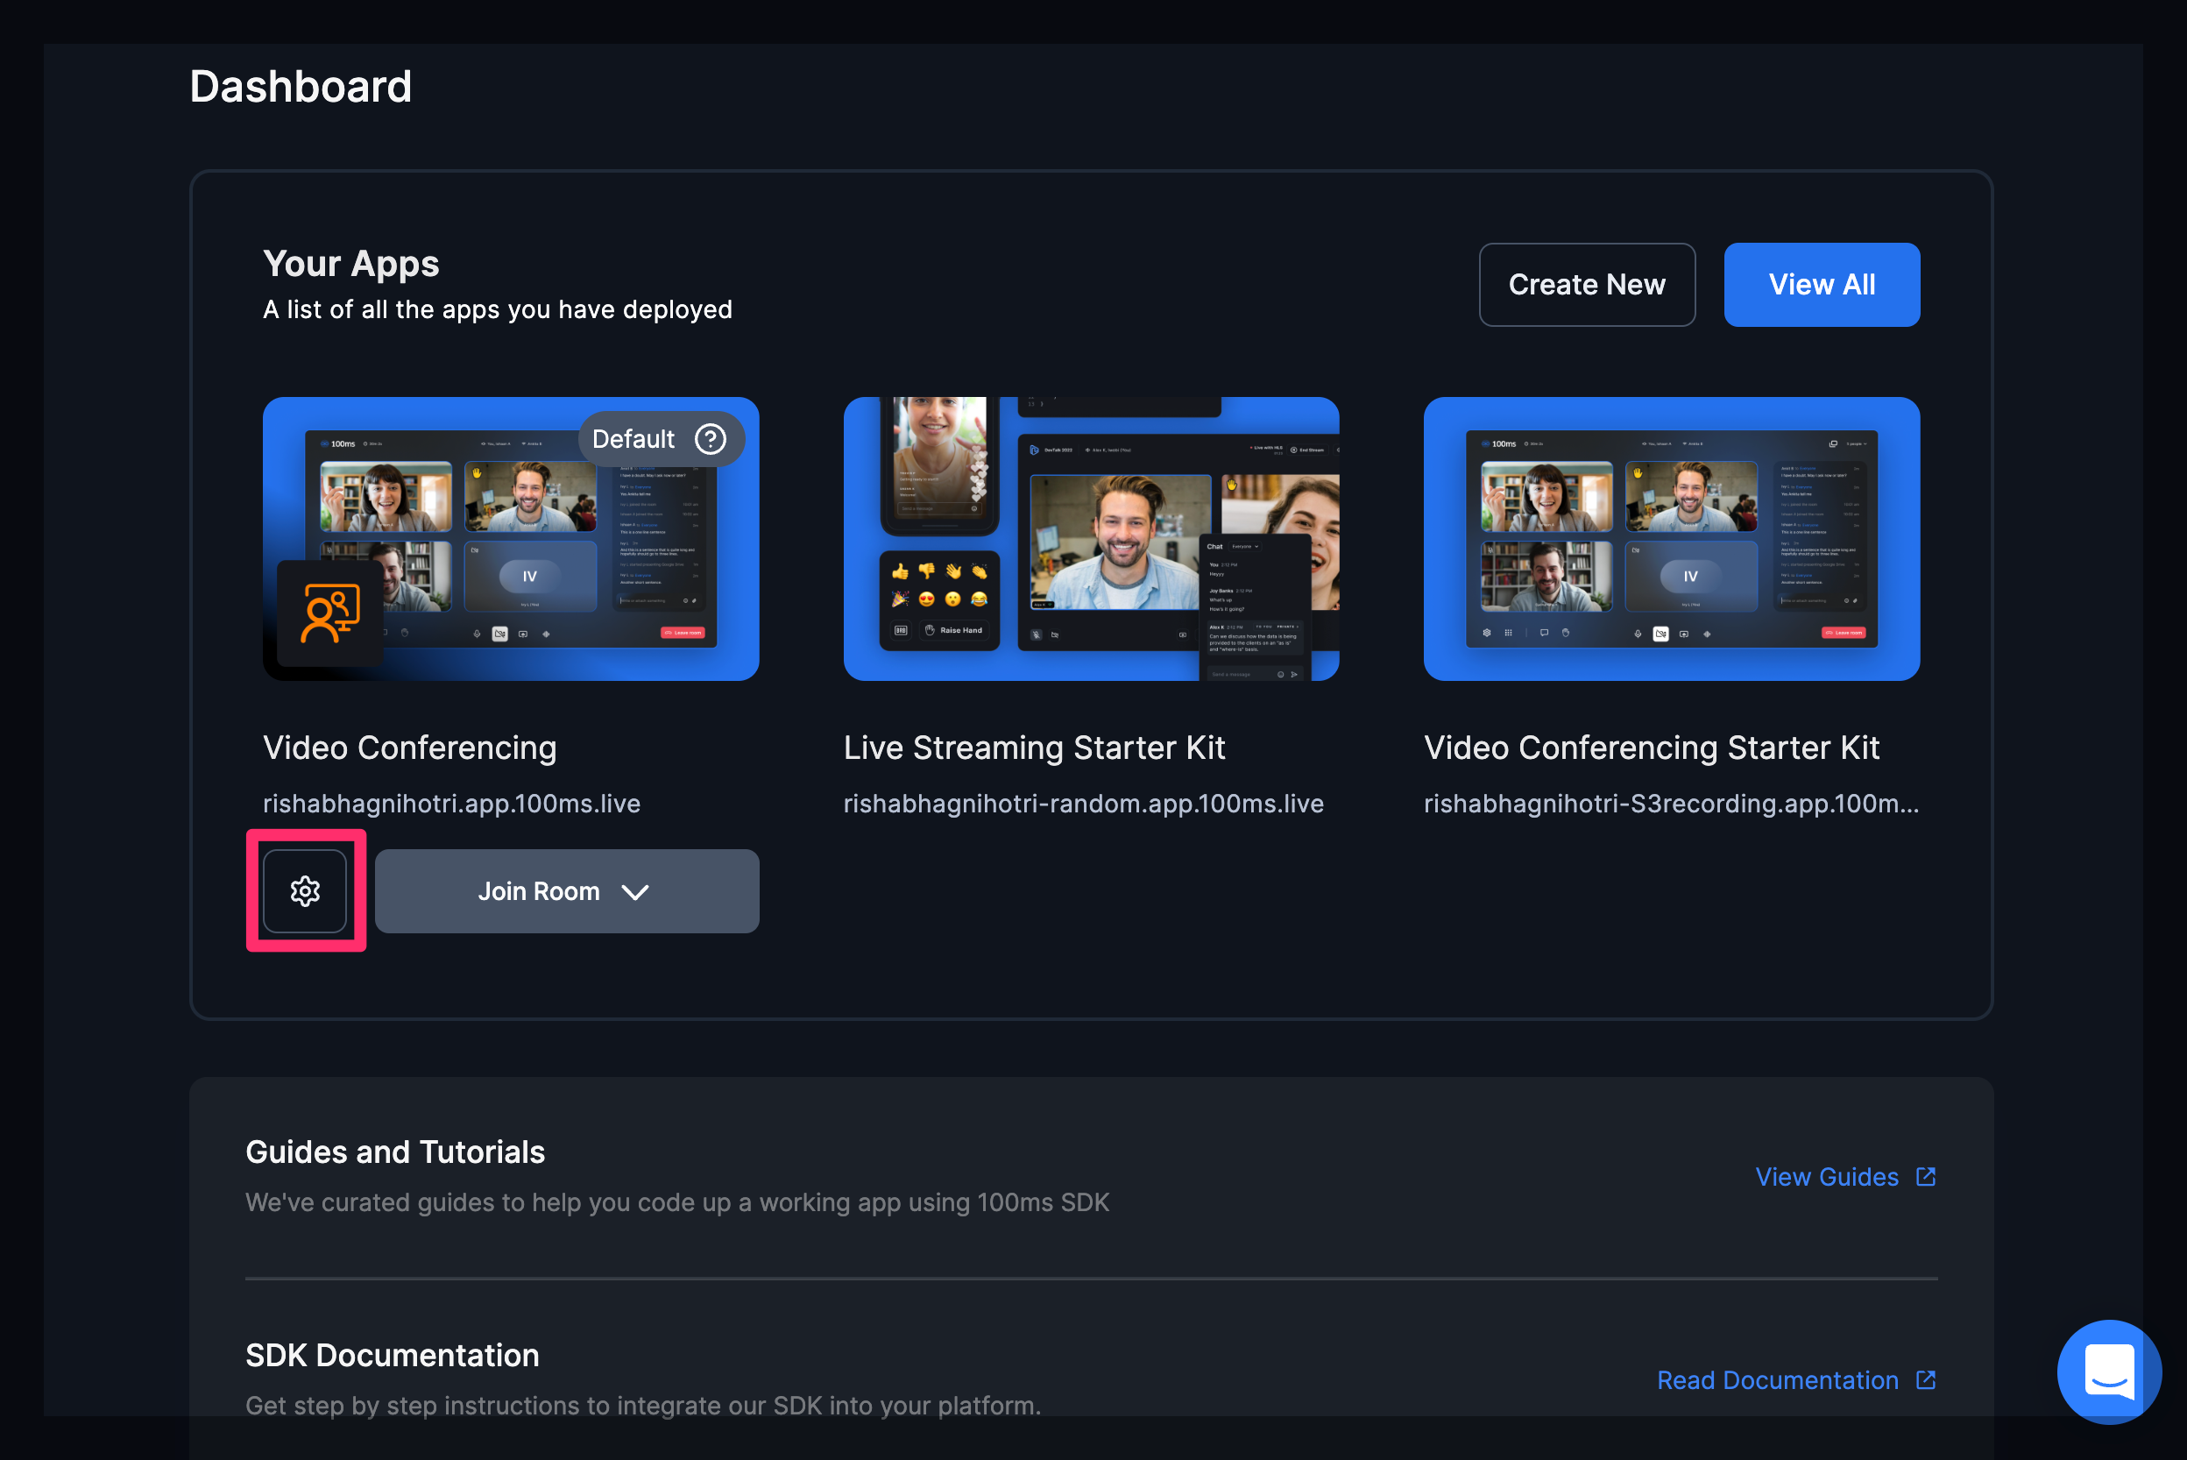Open rishabhagnihotri.app.100ms.live URL

pyautogui.click(x=451, y=804)
